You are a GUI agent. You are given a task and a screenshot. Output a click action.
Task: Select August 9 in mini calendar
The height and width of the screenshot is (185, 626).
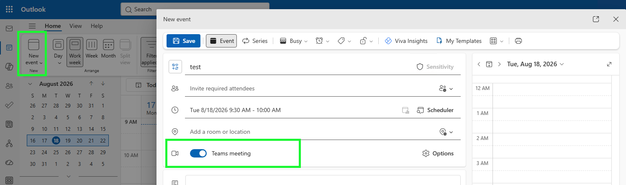33,129
